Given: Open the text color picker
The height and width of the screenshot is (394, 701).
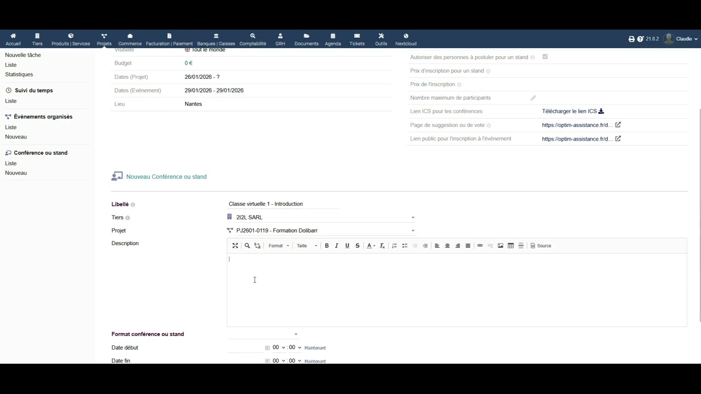Looking at the screenshot, I should pyautogui.click(x=371, y=246).
